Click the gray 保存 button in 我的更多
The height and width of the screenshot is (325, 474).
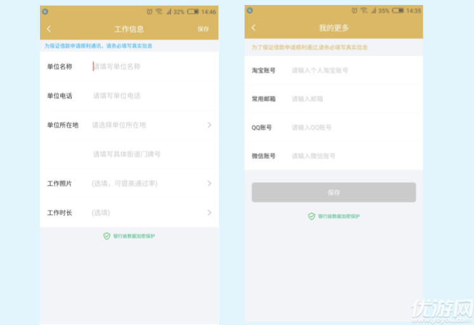click(x=333, y=192)
